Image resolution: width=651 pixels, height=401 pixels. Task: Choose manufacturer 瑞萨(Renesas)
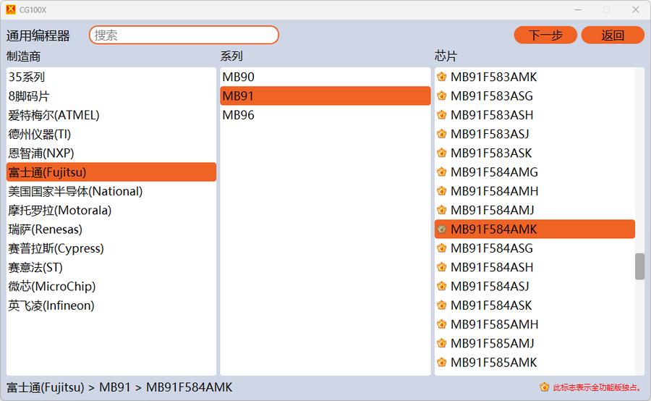(x=46, y=229)
